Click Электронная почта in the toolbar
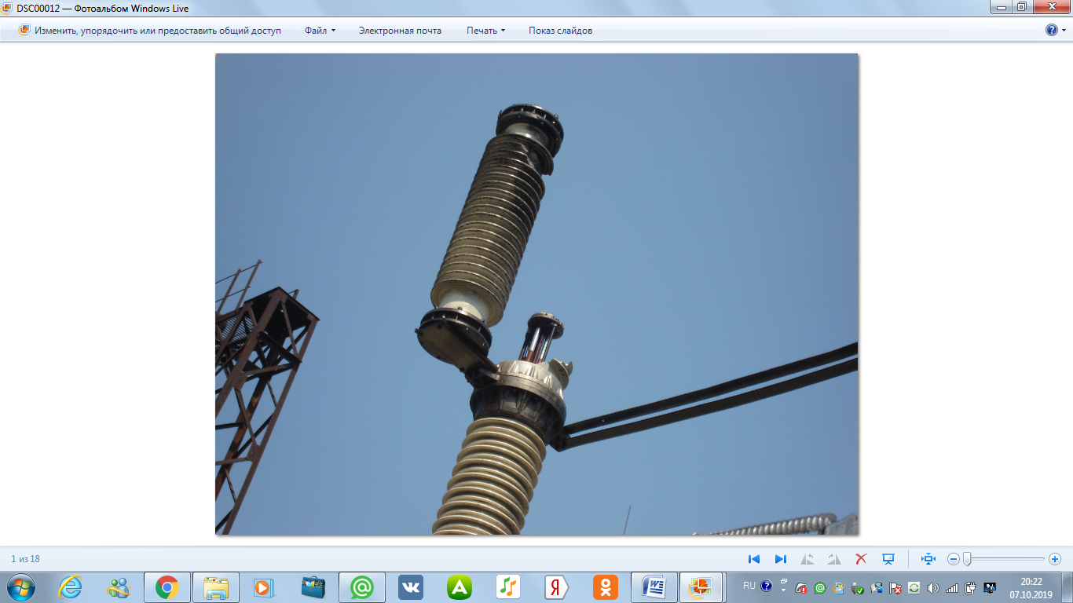This screenshot has width=1073, height=603. click(x=400, y=31)
